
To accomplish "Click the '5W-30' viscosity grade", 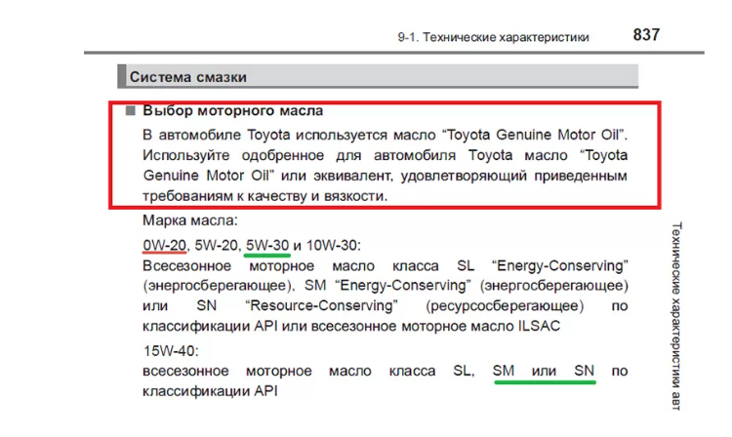I will click(267, 245).
